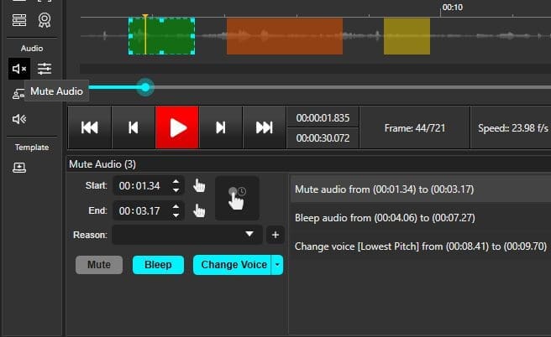Click the Frame: 44/721 readout
Screen dimensions: 551x337
tap(415, 128)
